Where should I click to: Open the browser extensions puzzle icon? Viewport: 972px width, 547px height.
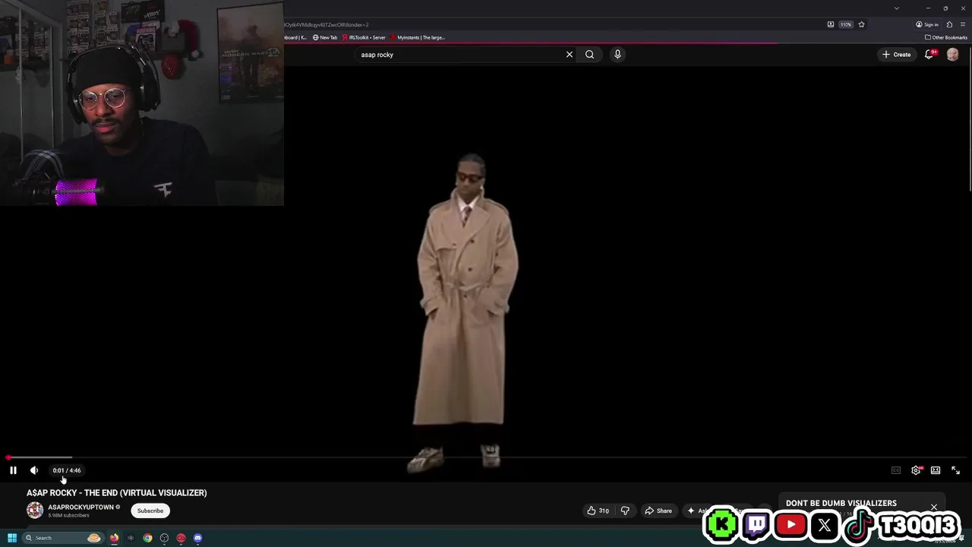[949, 24]
